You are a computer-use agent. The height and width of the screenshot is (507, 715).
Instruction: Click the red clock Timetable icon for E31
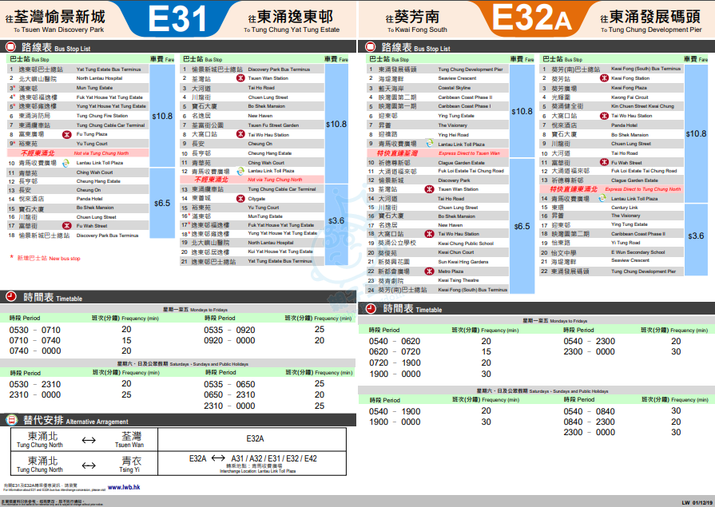point(11,297)
